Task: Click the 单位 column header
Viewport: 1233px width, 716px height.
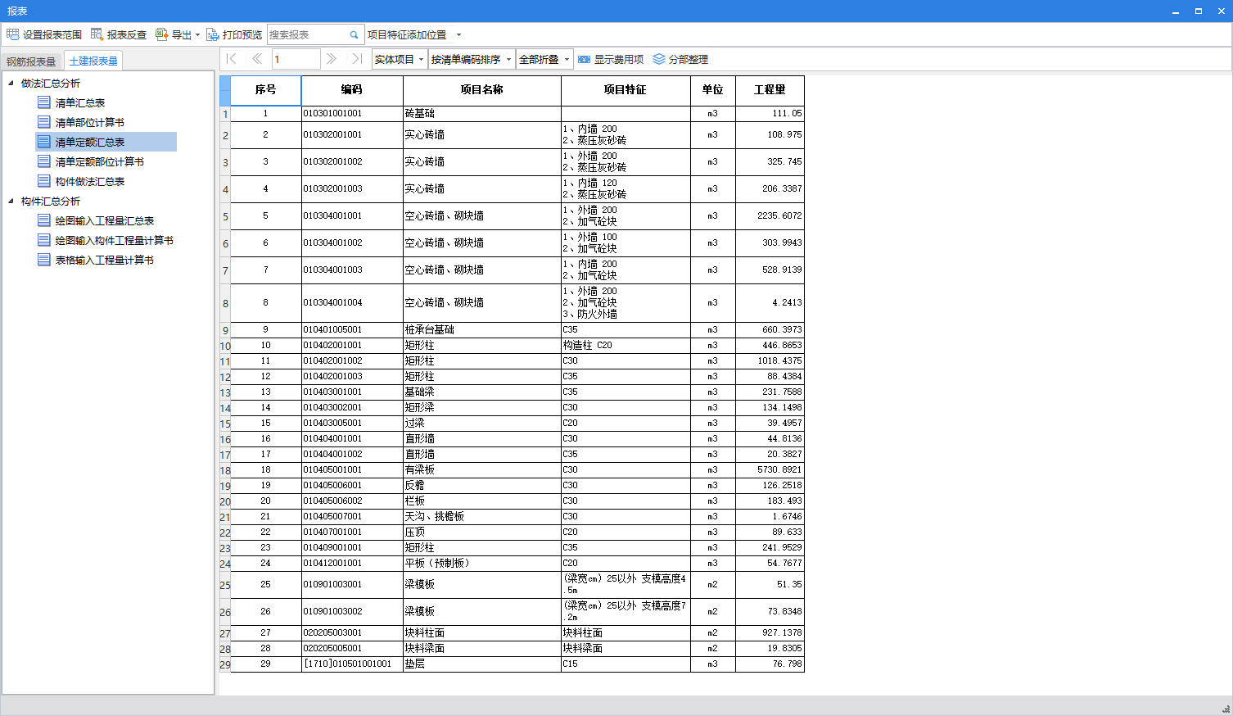Action: [x=713, y=90]
